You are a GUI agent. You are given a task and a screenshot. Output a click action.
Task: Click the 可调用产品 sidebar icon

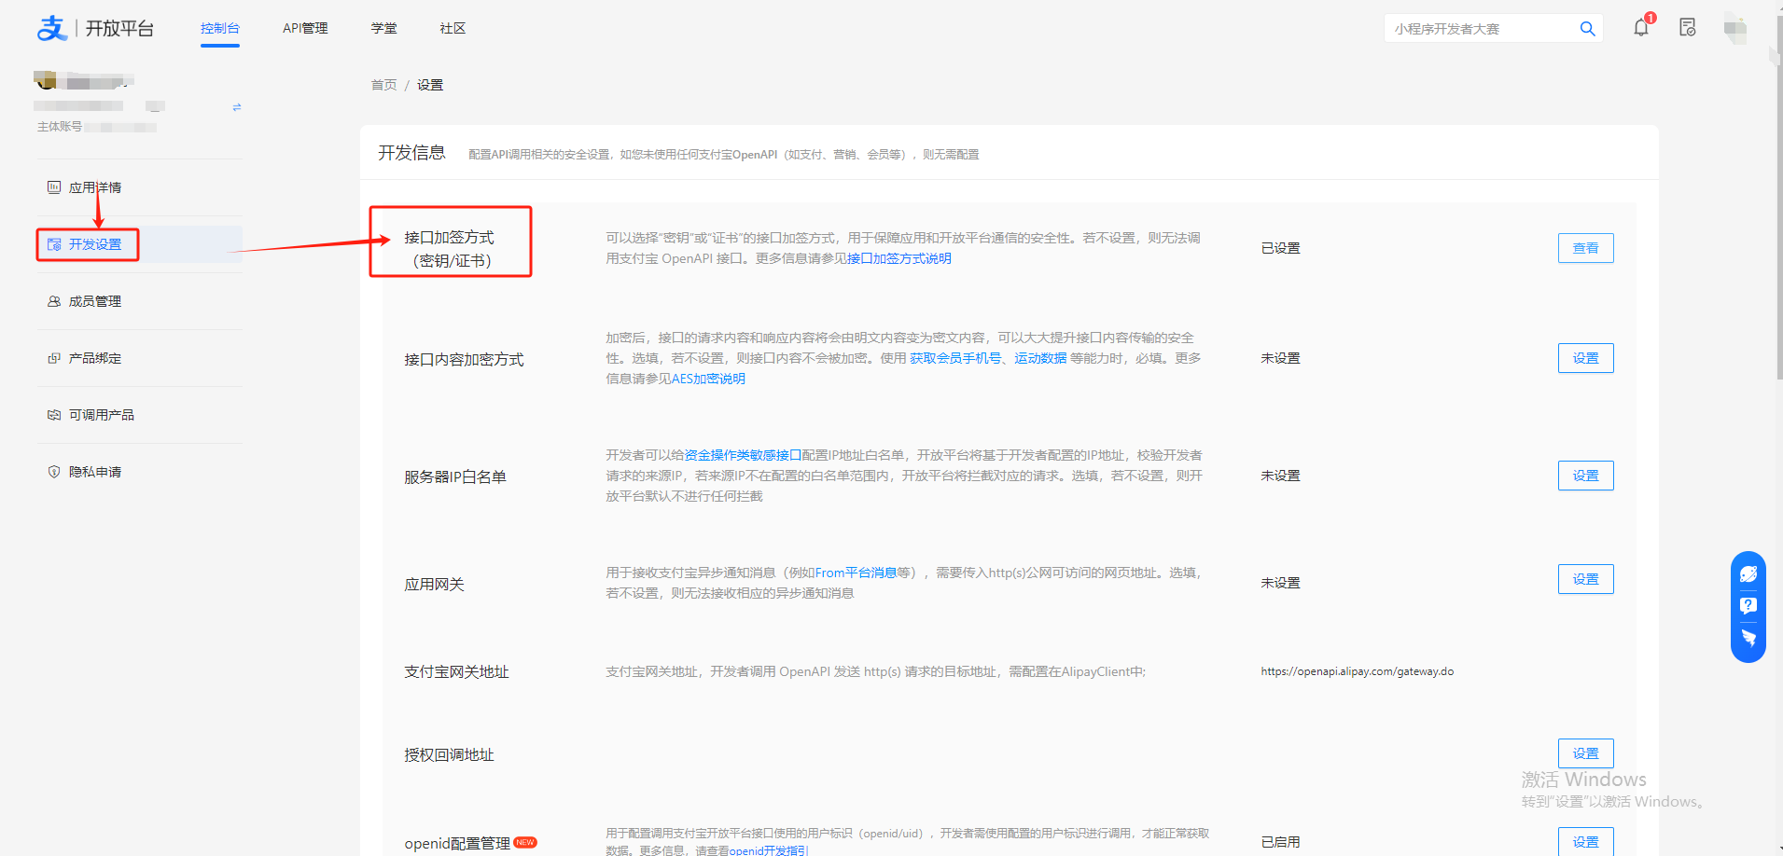click(x=54, y=415)
